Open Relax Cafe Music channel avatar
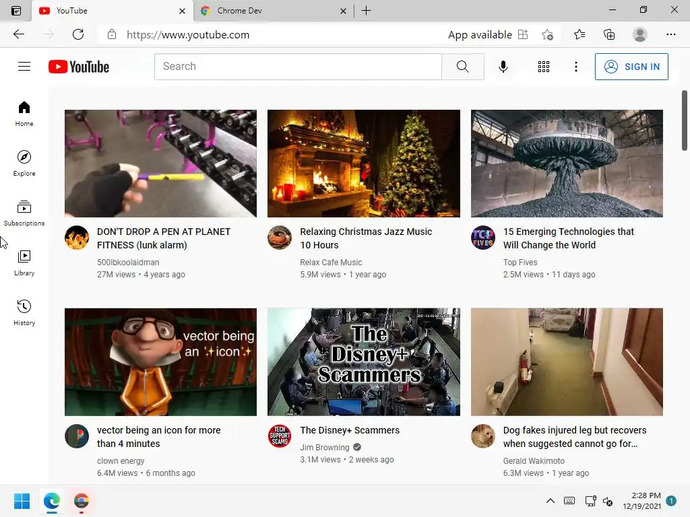 pos(280,238)
